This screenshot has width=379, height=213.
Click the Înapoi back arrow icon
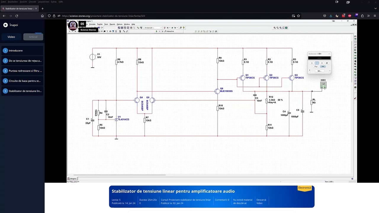pyautogui.click(x=5, y=25)
